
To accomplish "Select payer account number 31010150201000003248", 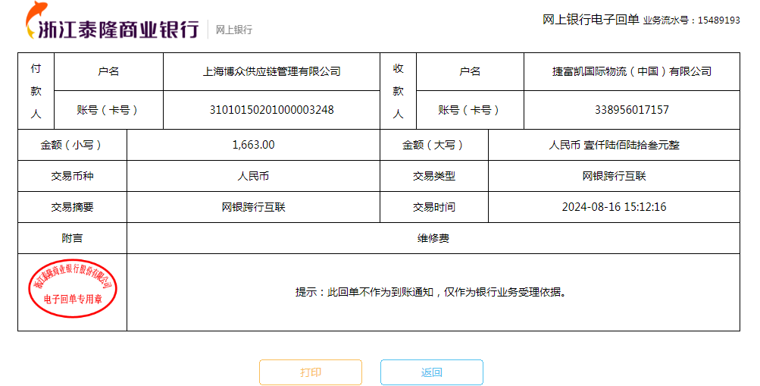I will pos(271,110).
